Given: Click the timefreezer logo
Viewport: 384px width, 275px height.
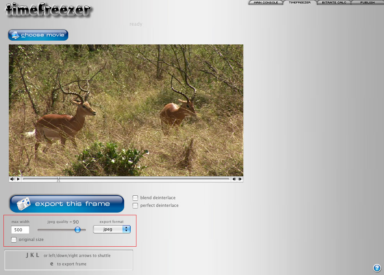Looking at the screenshot, I should click(x=48, y=10).
